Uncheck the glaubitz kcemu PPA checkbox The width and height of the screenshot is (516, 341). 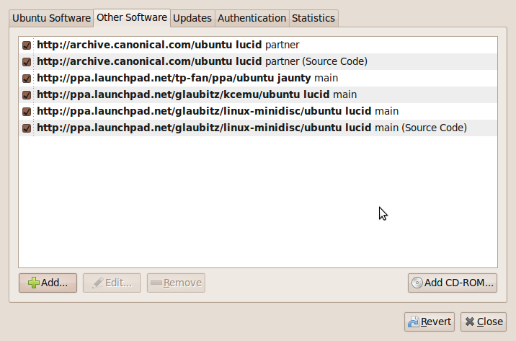(27, 94)
